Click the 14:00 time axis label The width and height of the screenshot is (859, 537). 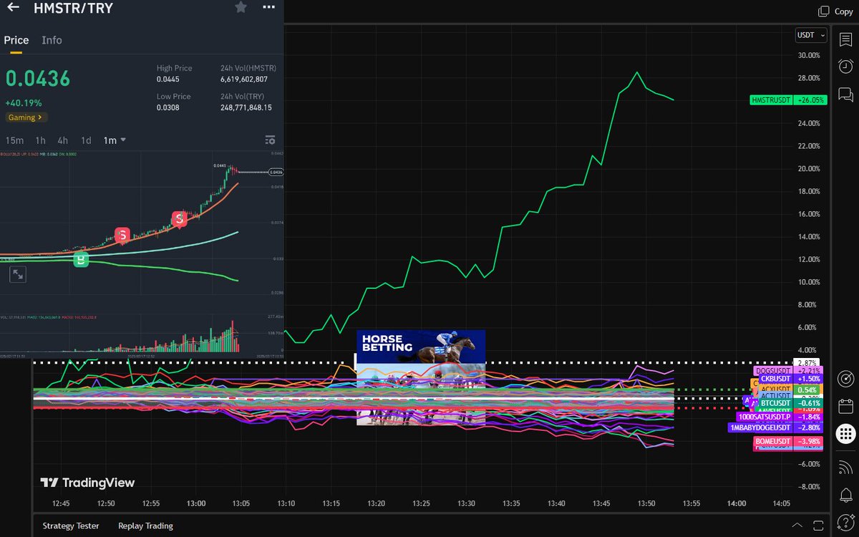(736, 503)
